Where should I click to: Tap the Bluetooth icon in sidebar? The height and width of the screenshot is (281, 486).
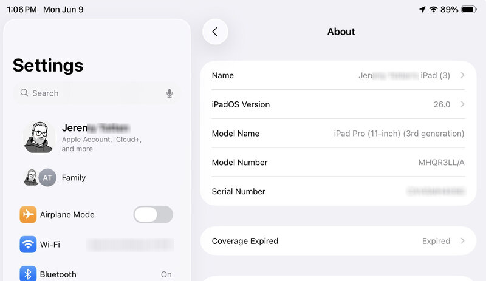(28, 274)
